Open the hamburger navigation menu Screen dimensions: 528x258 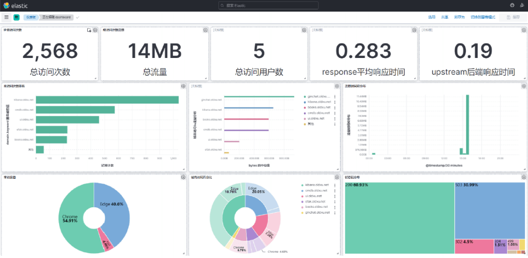[x=6, y=17]
